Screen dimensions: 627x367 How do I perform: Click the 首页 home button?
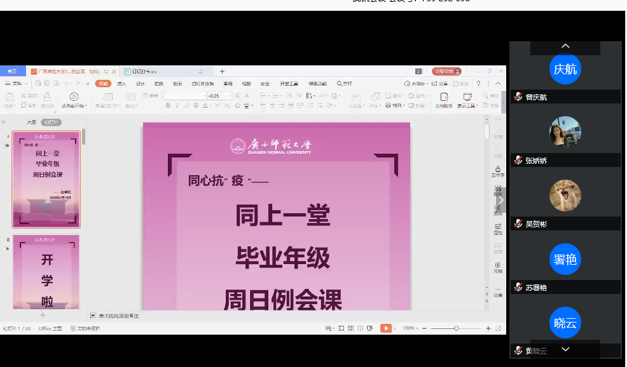[x=12, y=71]
